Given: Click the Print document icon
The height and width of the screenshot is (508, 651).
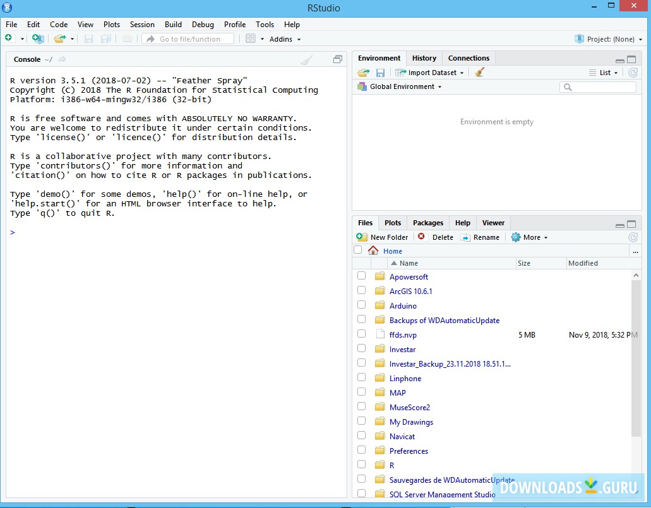Looking at the screenshot, I should click(128, 38).
